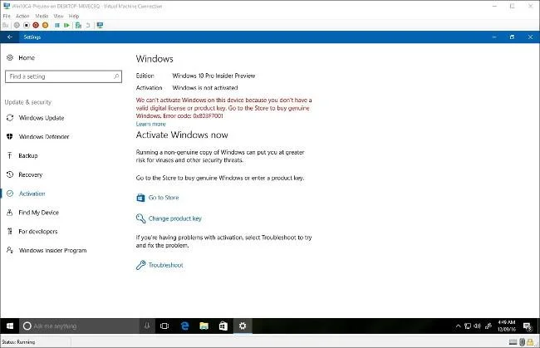Open the View menu
Viewport: 540px width, 348px height.
(58, 16)
